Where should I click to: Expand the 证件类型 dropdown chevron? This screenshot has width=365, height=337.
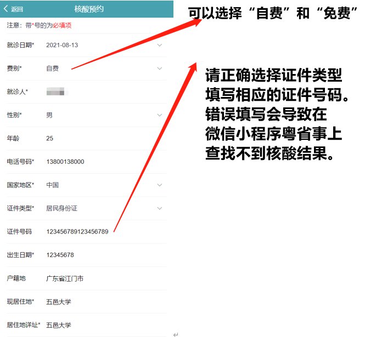160,208
